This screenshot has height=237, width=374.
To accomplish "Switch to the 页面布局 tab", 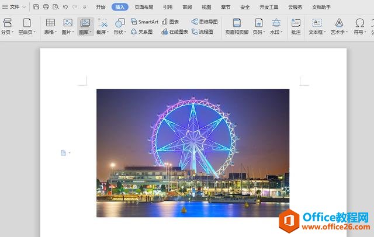I will click(144, 7).
